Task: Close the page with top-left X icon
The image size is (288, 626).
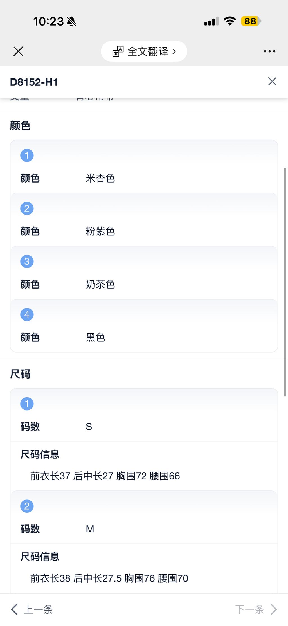Action: [x=18, y=51]
